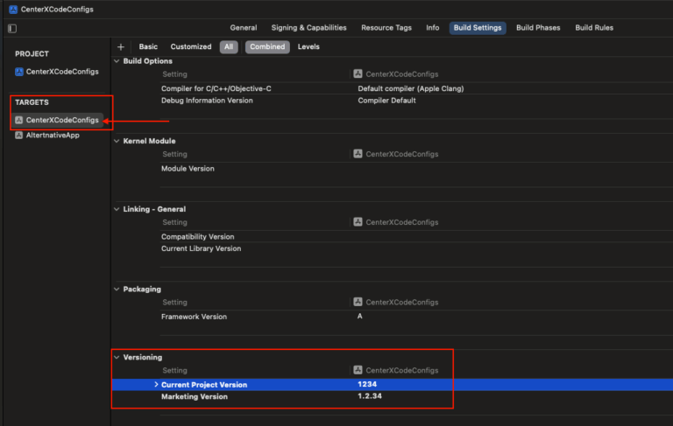
Task: Click the AltertnativeApp target icon
Action: pos(19,135)
